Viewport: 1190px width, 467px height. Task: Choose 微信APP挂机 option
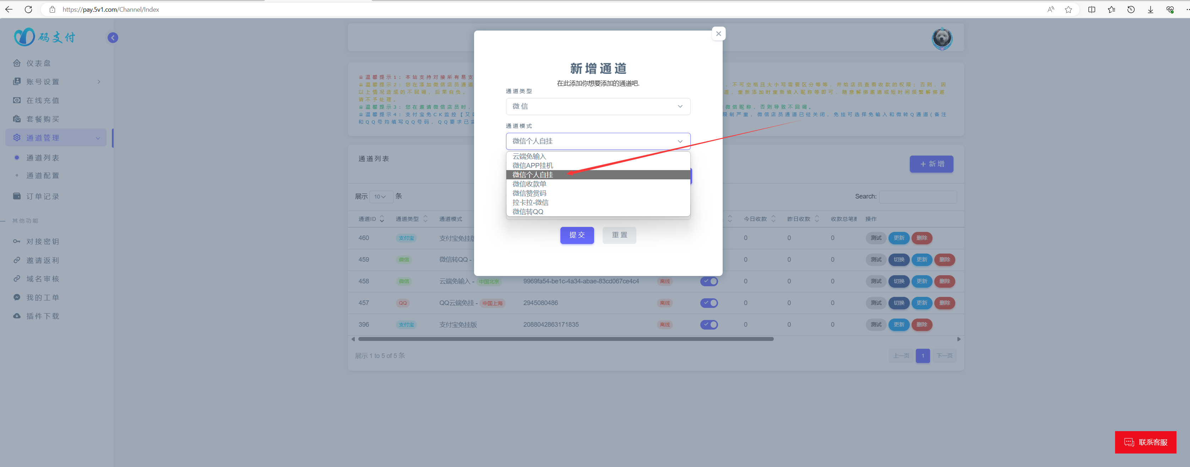point(598,165)
